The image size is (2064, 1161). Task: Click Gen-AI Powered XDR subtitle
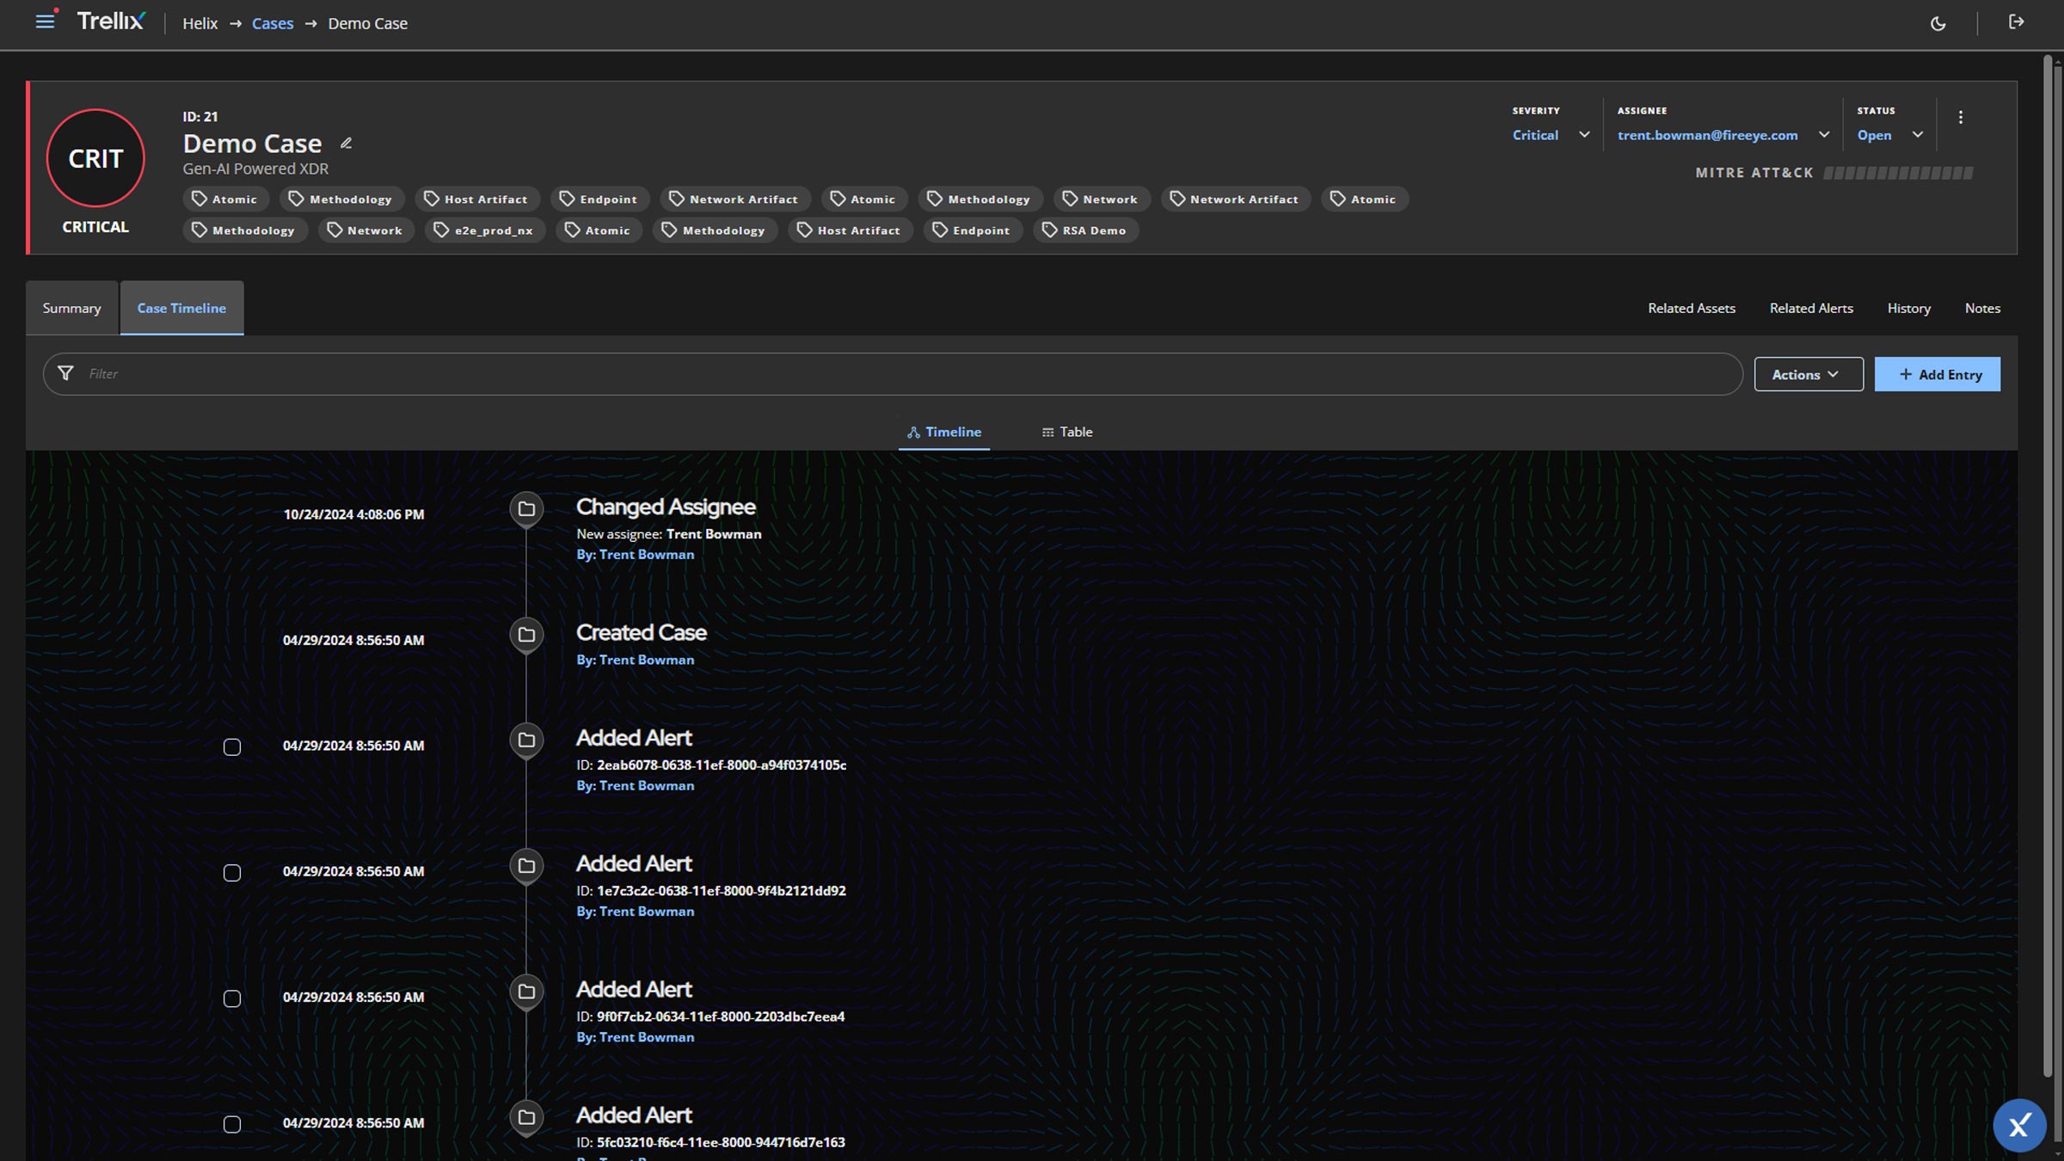point(255,169)
